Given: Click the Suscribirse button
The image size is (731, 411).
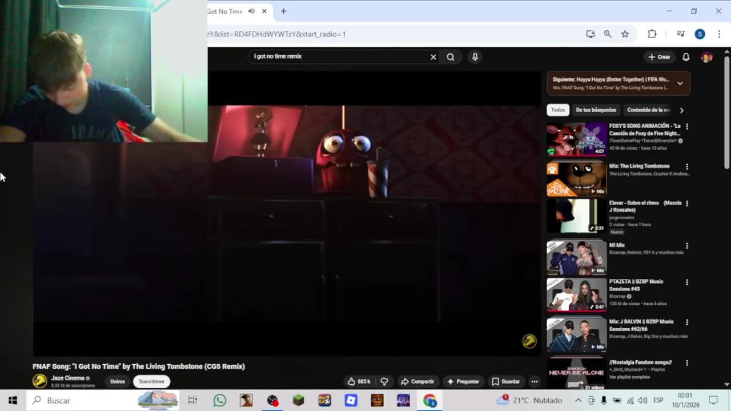Looking at the screenshot, I should coord(151,381).
